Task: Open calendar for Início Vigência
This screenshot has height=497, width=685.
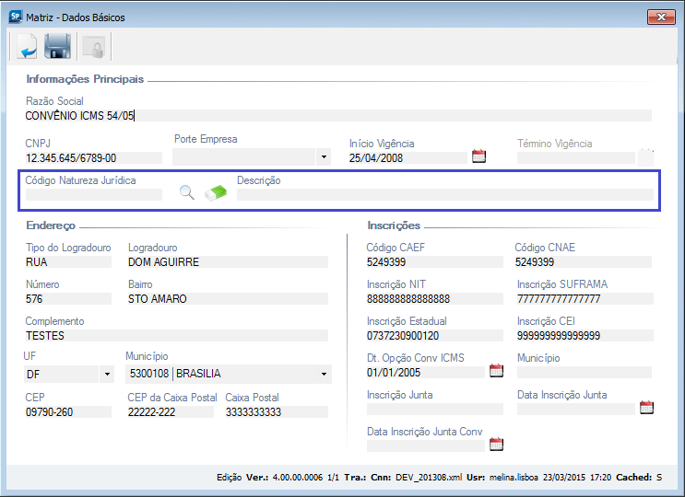Action: click(478, 156)
